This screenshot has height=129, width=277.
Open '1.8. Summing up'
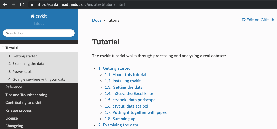pyautogui.click(x=120, y=119)
